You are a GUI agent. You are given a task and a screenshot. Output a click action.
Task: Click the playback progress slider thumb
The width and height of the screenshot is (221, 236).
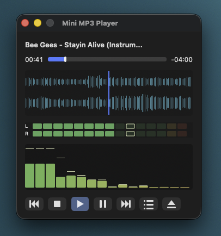pos(65,59)
